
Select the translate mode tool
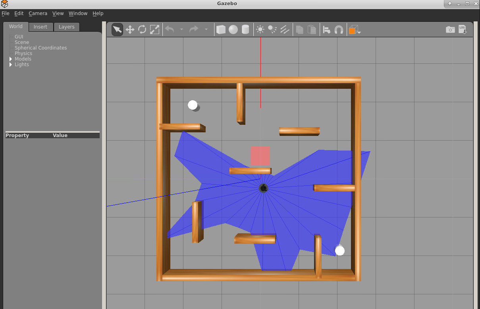[130, 30]
